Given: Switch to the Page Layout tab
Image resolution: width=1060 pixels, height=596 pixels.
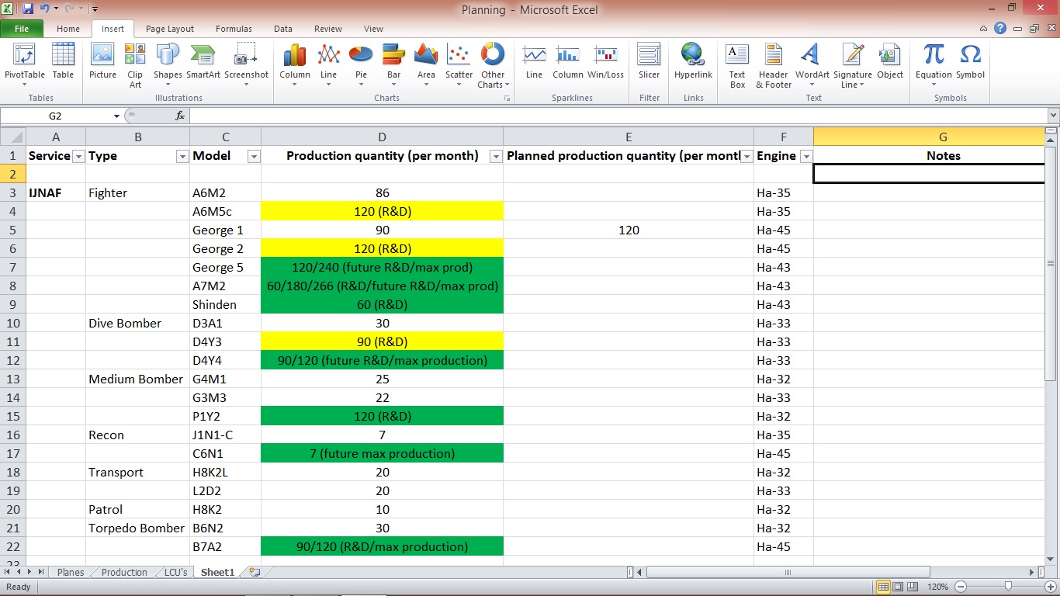Looking at the screenshot, I should (x=170, y=29).
